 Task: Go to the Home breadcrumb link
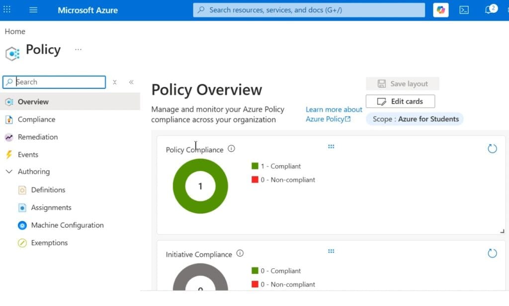coord(15,31)
